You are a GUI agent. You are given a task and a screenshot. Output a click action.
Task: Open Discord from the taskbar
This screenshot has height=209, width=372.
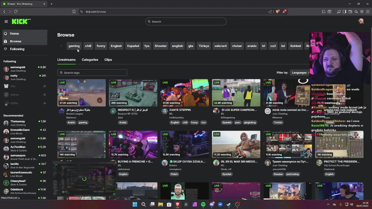[212, 204]
